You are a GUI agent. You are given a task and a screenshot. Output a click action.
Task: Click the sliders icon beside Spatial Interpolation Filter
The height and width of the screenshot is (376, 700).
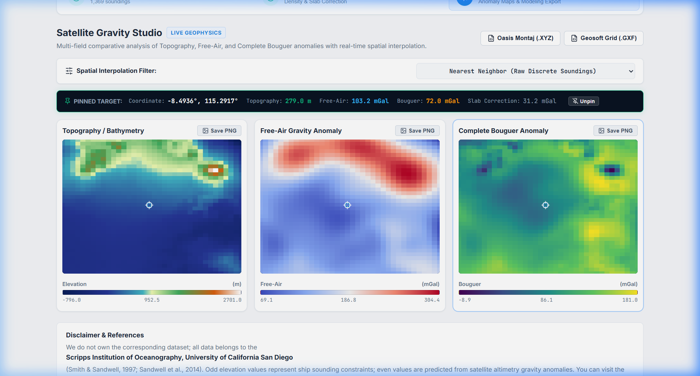click(69, 71)
